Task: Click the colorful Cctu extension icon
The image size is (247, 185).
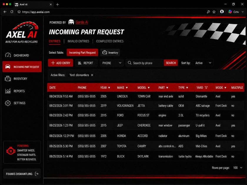Action: (x=230, y=12)
